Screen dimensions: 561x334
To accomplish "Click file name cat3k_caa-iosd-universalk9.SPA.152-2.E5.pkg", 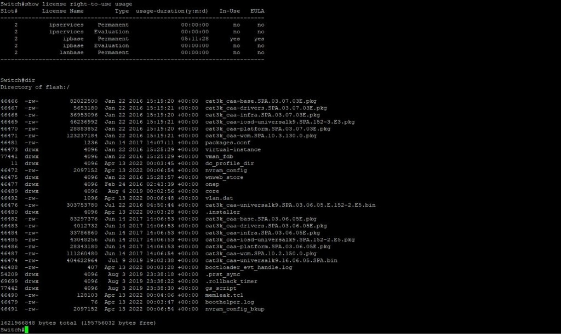I will [280, 240].
